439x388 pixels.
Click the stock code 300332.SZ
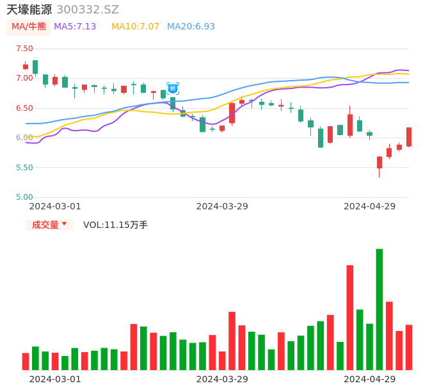[88, 10]
